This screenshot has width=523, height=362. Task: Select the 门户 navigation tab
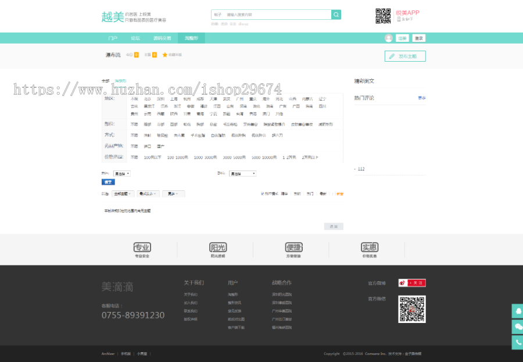click(x=113, y=38)
